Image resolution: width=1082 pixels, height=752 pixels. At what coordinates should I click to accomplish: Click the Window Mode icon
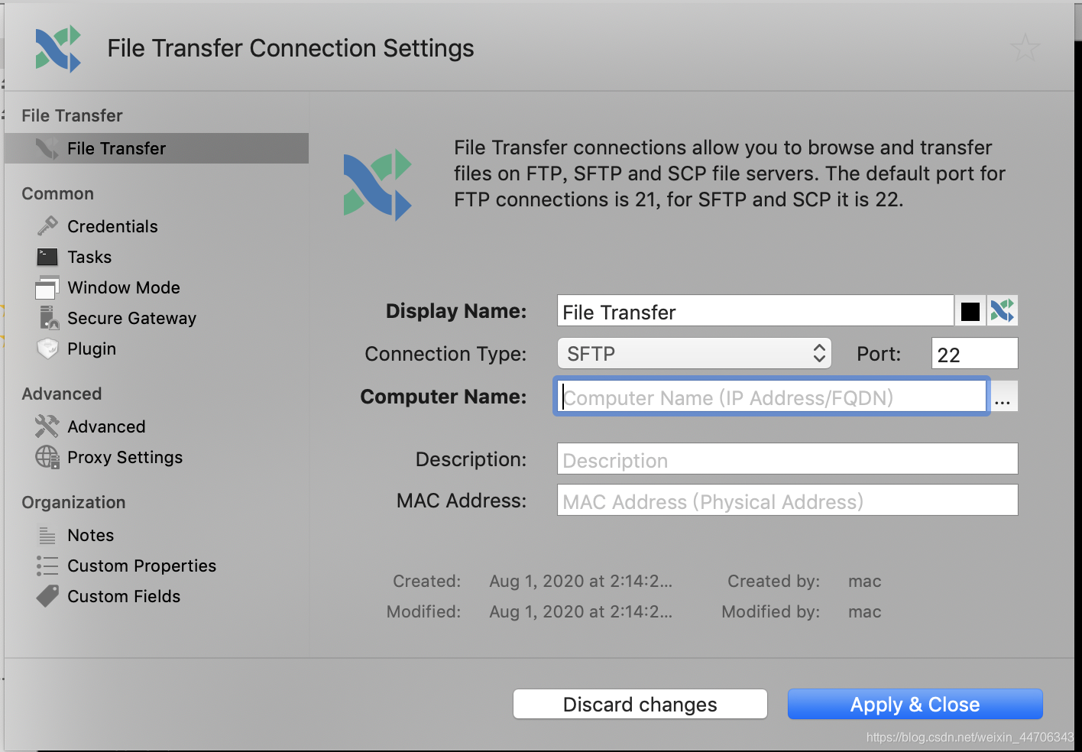[x=47, y=287]
